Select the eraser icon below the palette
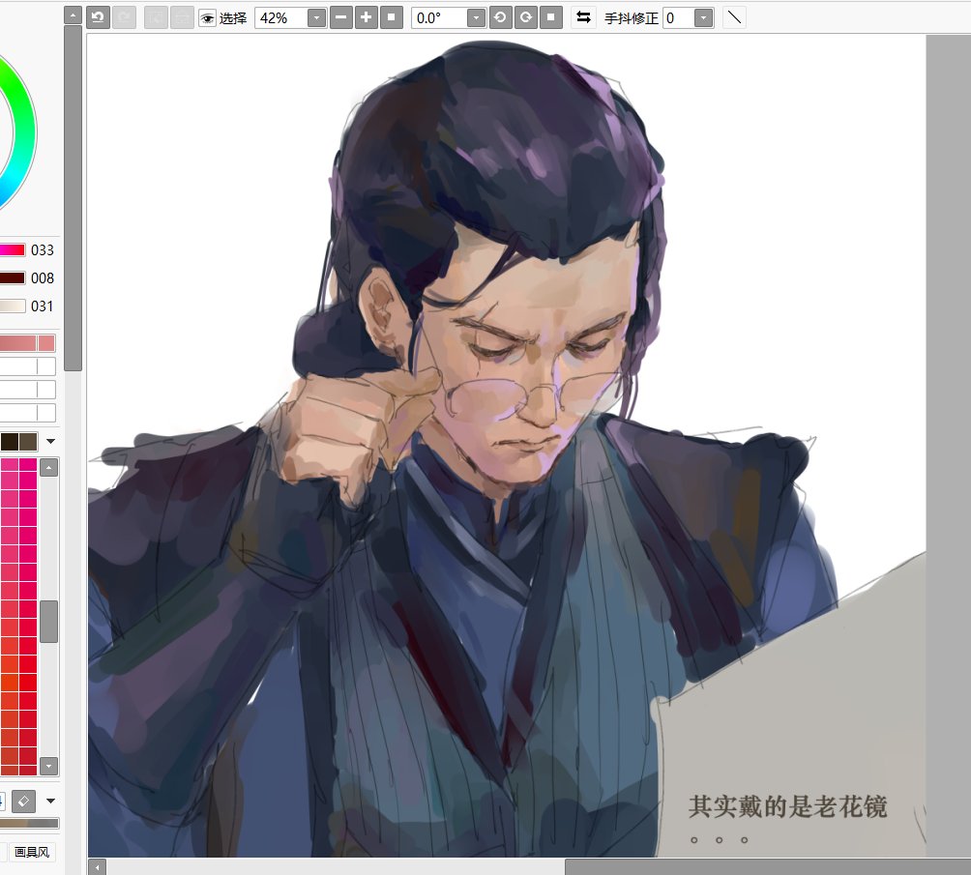Screen dimensions: 971x875 pos(23,802)
